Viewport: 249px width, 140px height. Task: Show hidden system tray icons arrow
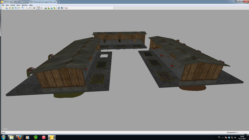point(223,138)
